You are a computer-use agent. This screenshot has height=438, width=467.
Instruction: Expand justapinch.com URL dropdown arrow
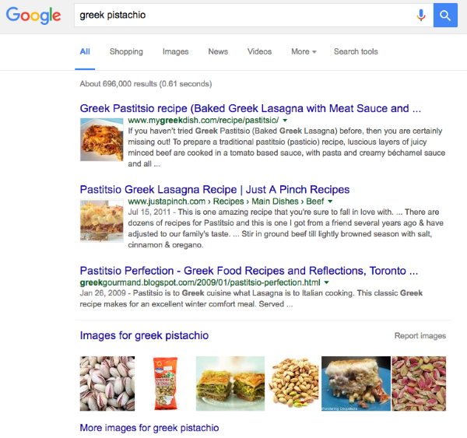330,201
